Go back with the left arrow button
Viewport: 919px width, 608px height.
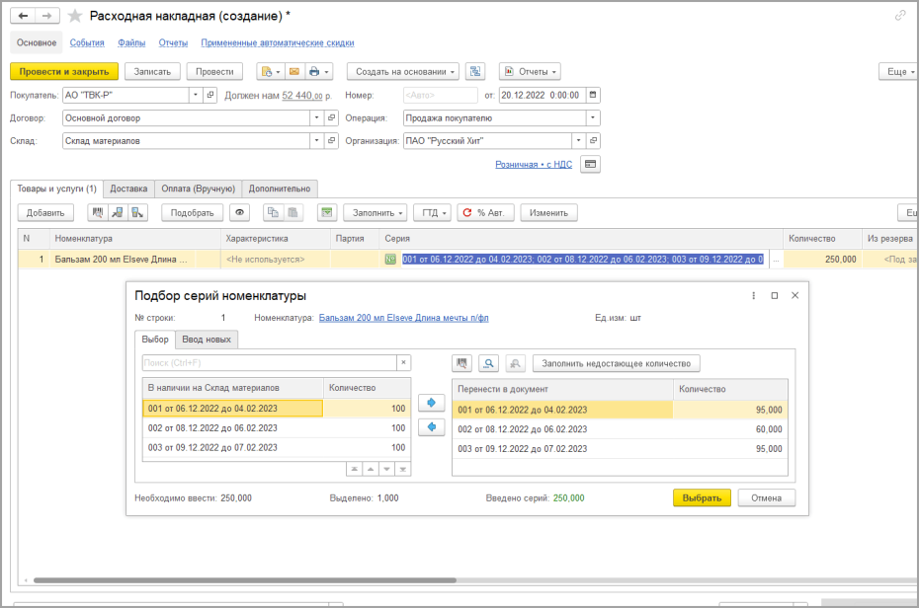(23, 16)
